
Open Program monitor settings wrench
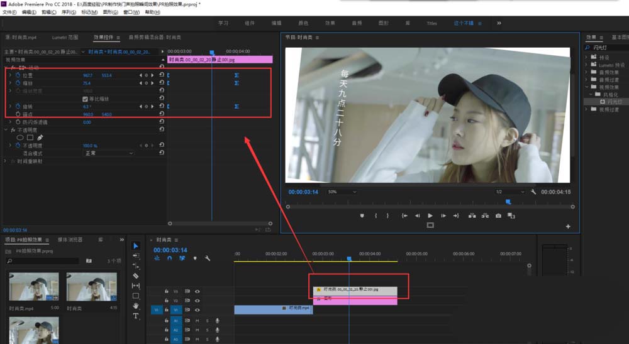533,192
